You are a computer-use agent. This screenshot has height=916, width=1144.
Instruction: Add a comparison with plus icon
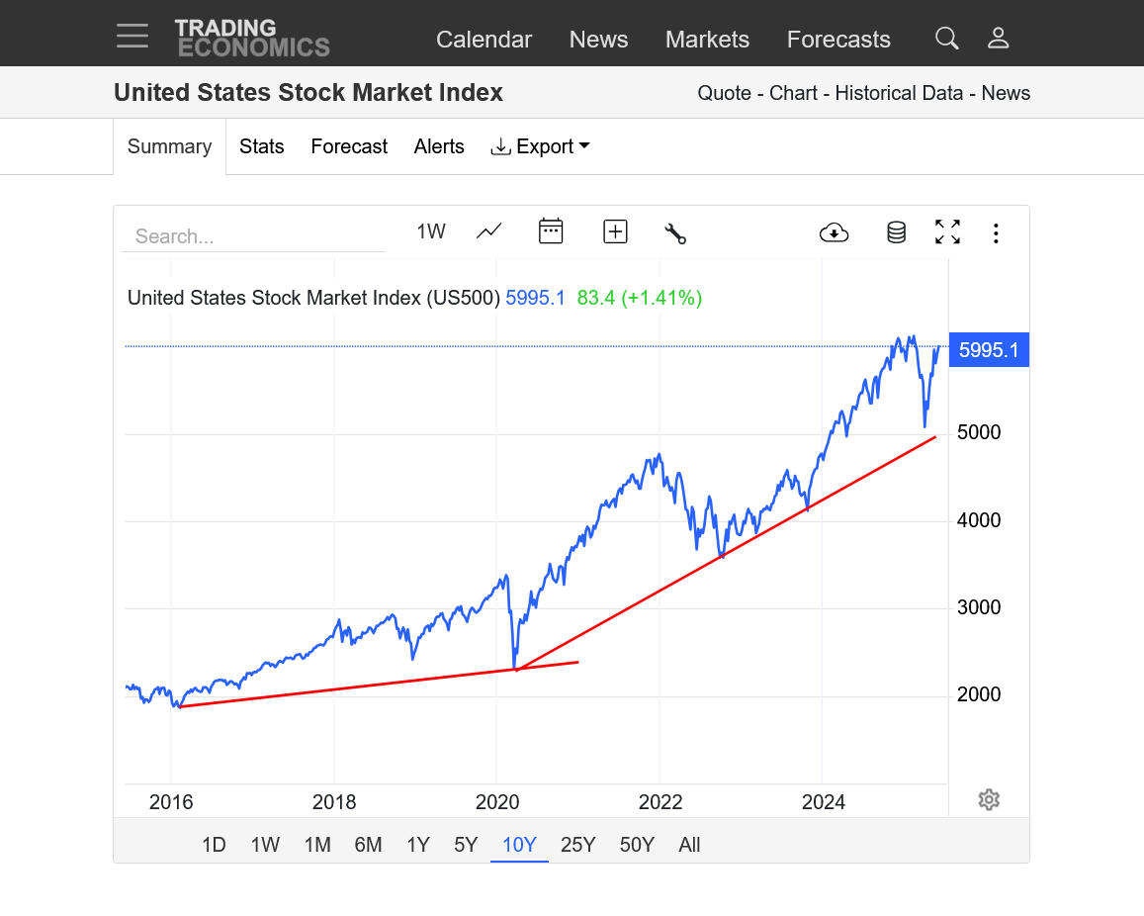[615, 232]
